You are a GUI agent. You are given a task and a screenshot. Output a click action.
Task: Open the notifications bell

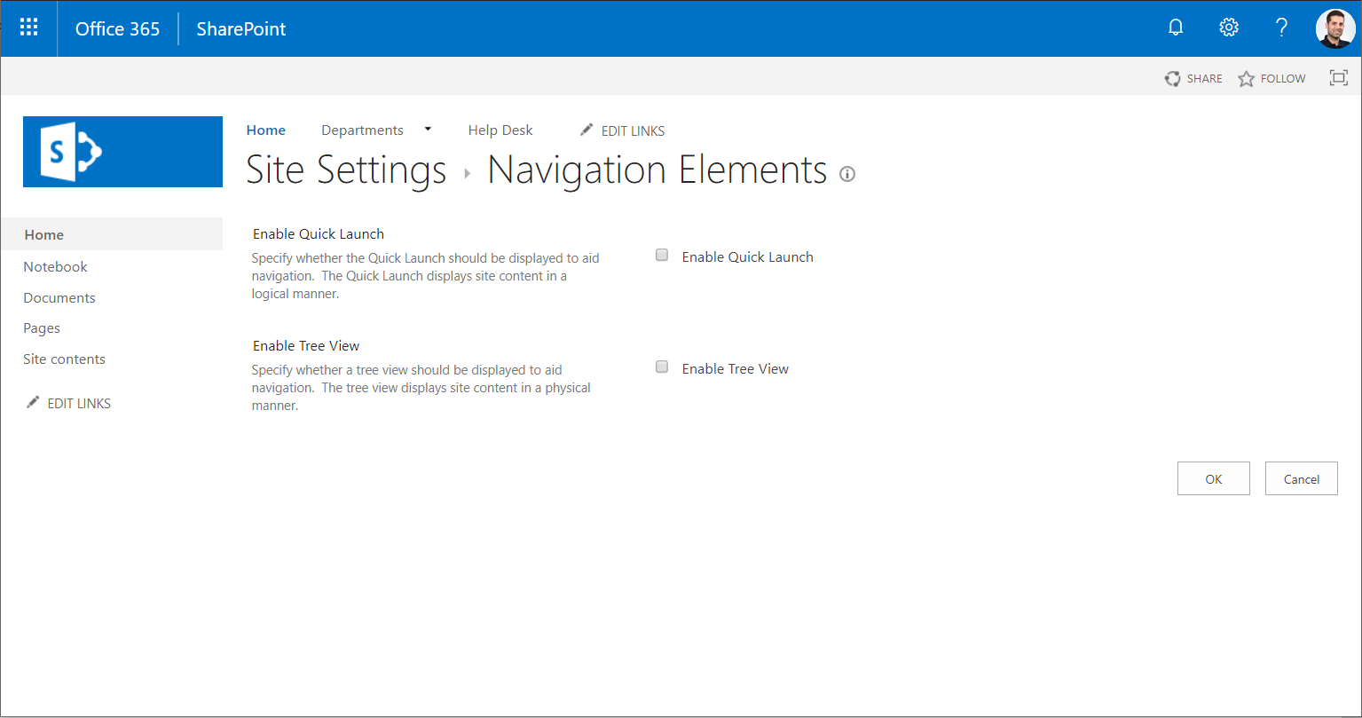click(x=1175, y=28)
